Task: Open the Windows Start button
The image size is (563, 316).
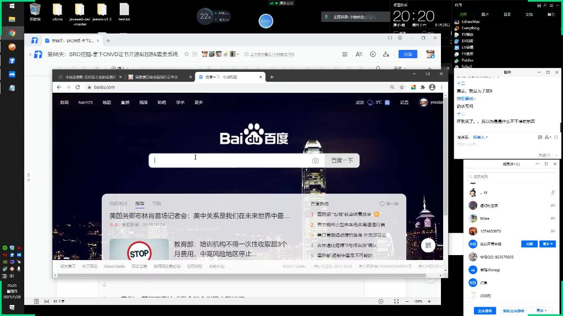Action: 12,5
